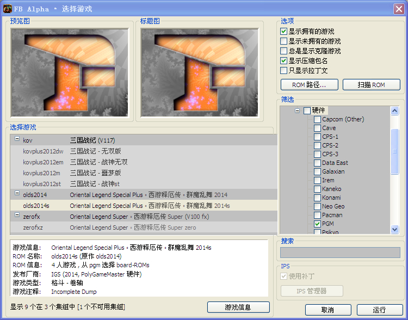Check the Neo Geo hardware filter

[317, 206]
